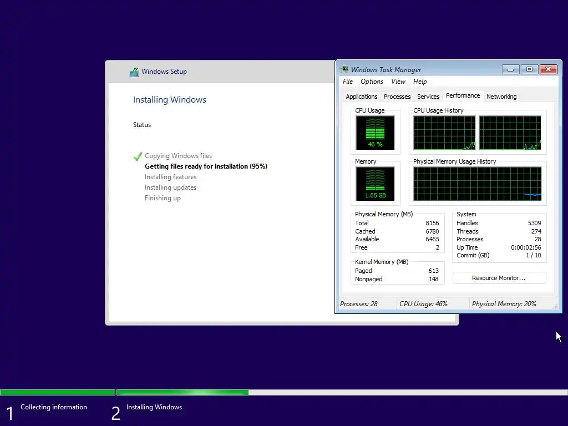Click the CPU Usage 46 % gauge

point(375,133)
